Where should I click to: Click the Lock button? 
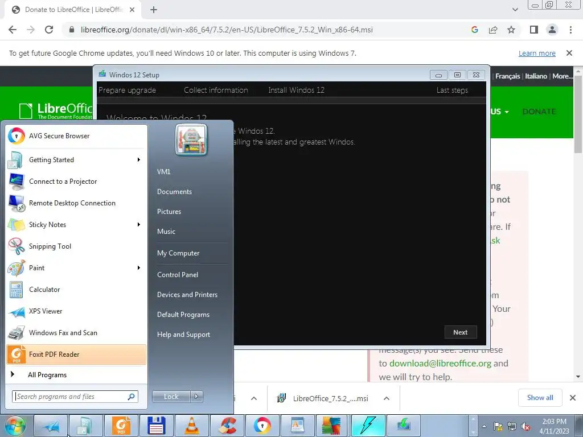(171, 397)
